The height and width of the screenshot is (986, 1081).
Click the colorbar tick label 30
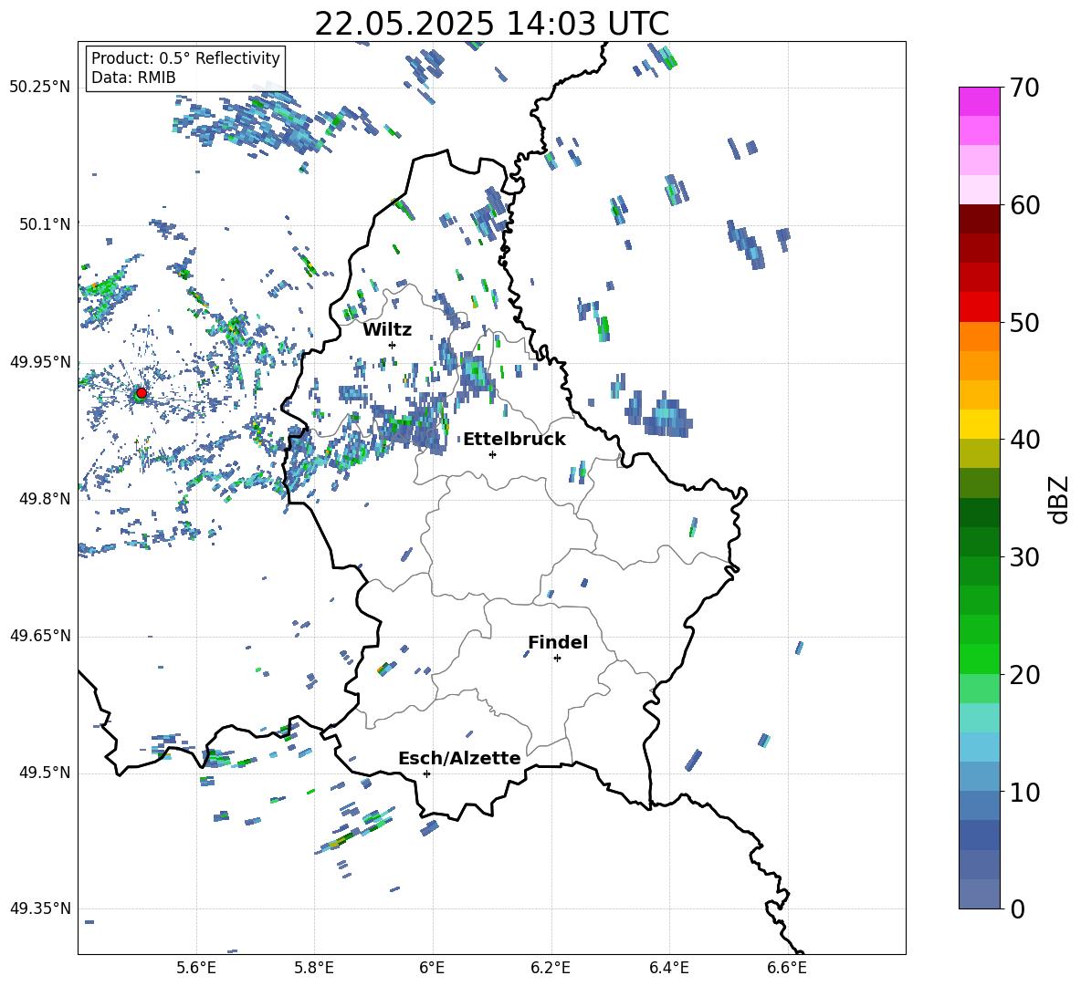(x=1024, y=557)
